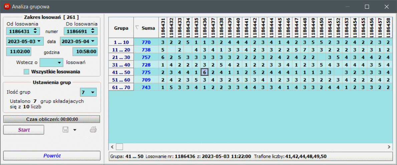Close the Analiza grupowa window
Screen dimensions: 397x165
(386, 7)
